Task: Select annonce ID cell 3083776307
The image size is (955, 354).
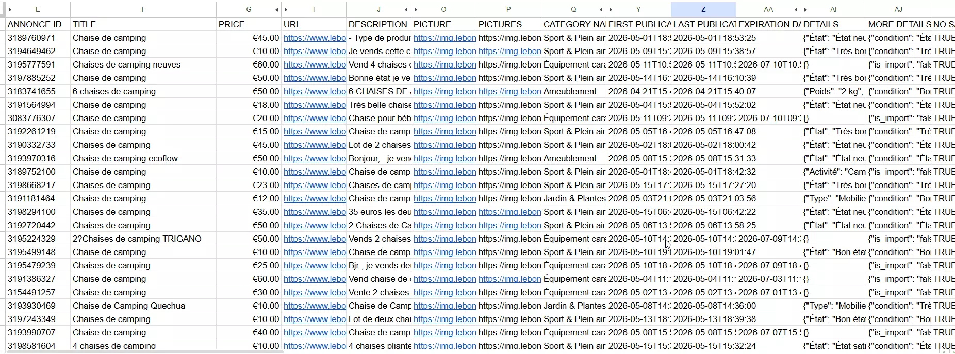Action: click(x=38, y=118)
